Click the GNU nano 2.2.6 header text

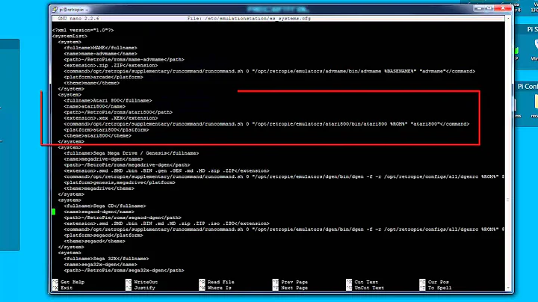(78, 19)
